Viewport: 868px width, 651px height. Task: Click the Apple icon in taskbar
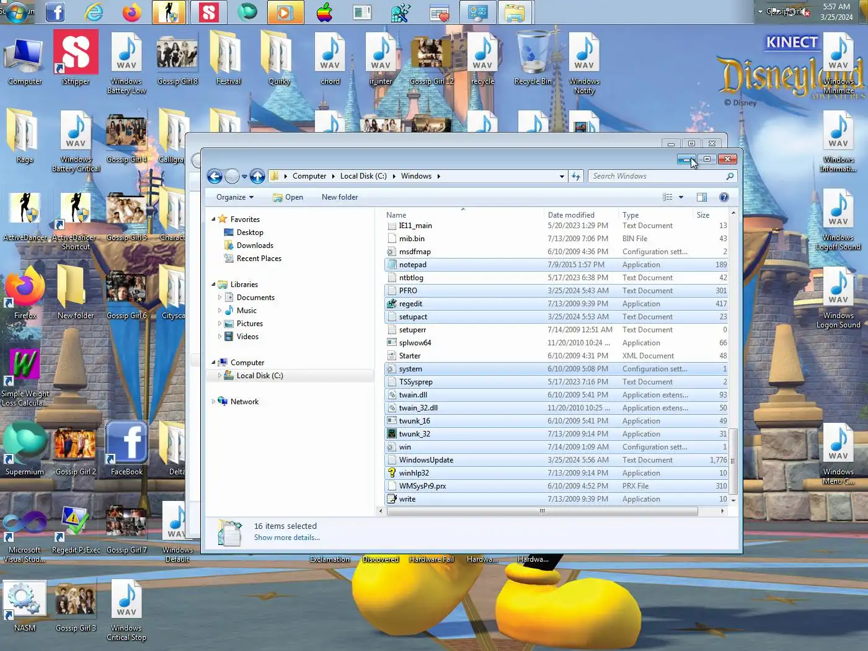[x=324, y=12]
